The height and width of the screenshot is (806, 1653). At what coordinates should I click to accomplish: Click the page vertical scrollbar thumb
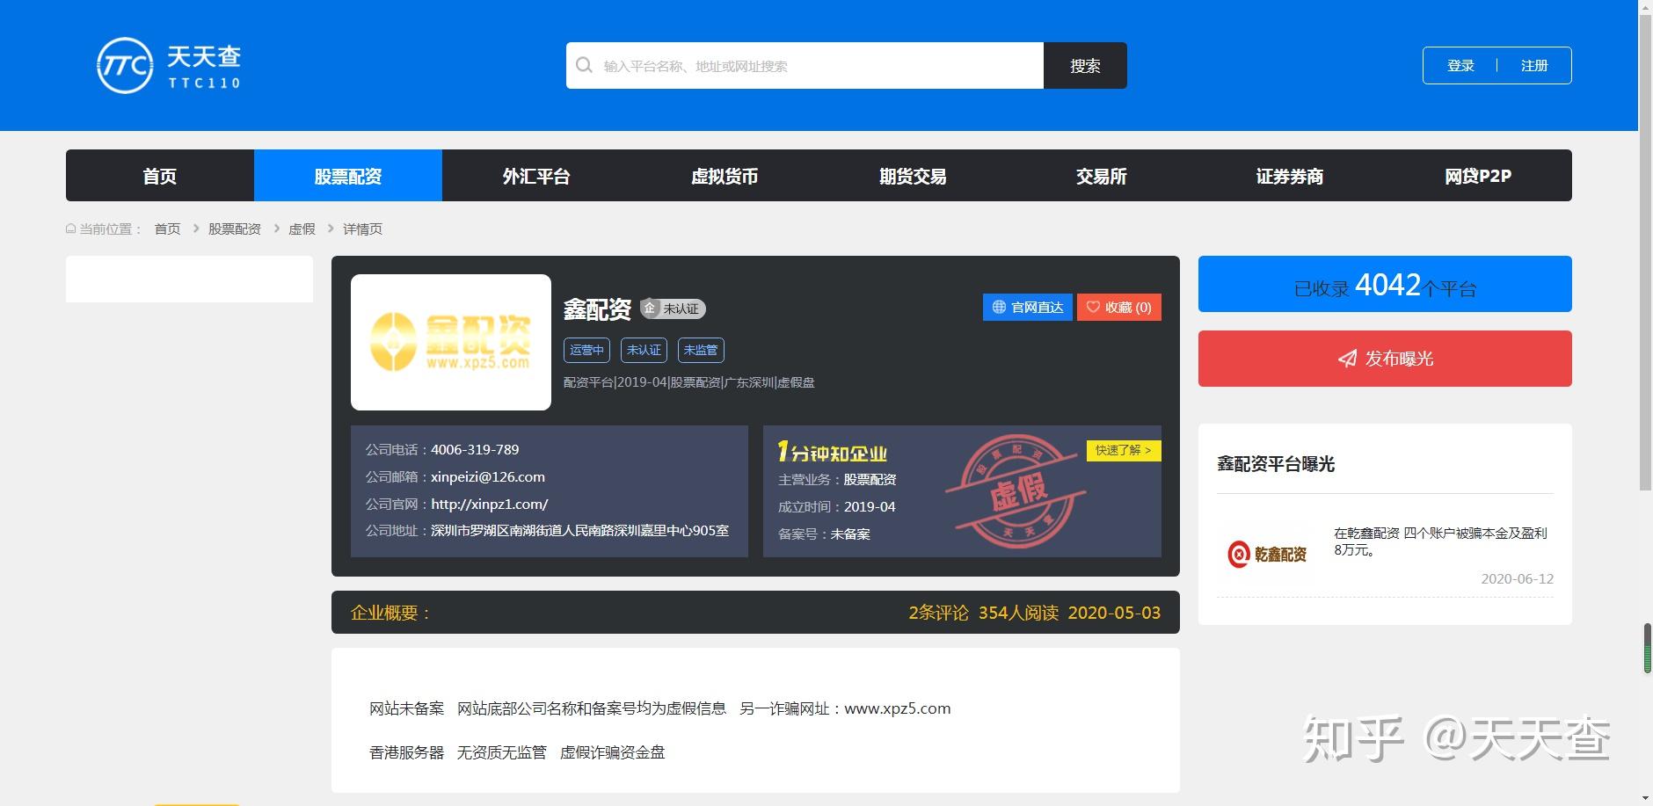pyautogui.click(x=1646, y=251)
